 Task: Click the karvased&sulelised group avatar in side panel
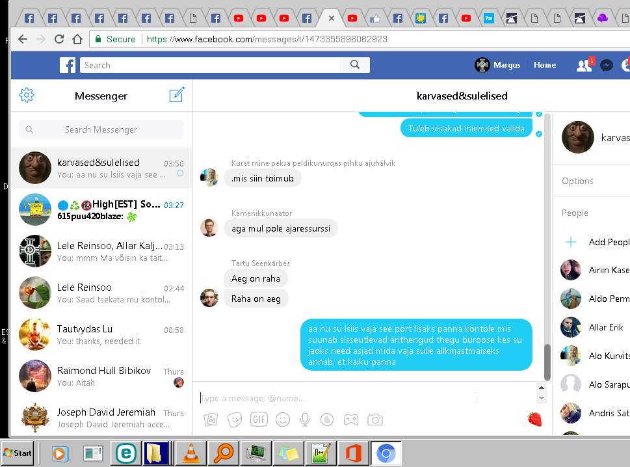578,137
